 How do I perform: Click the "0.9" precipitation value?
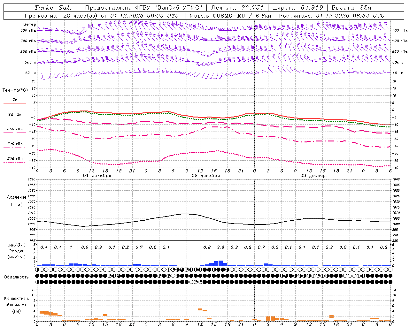tap(85, 247)
